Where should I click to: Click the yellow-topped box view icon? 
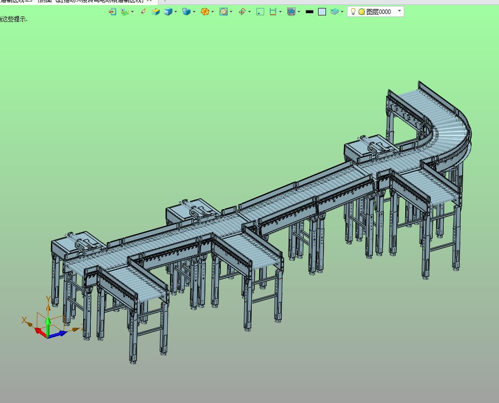pyautogui.click(x=156, y=12)
